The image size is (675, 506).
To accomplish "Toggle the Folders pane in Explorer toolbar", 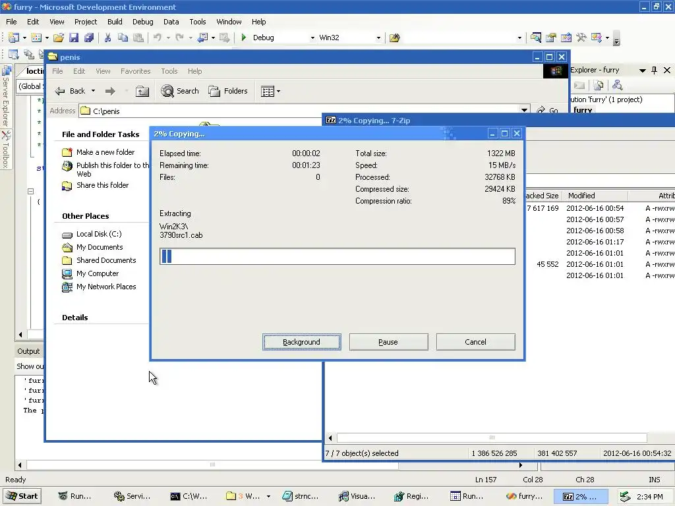I will tap(227, 91).
